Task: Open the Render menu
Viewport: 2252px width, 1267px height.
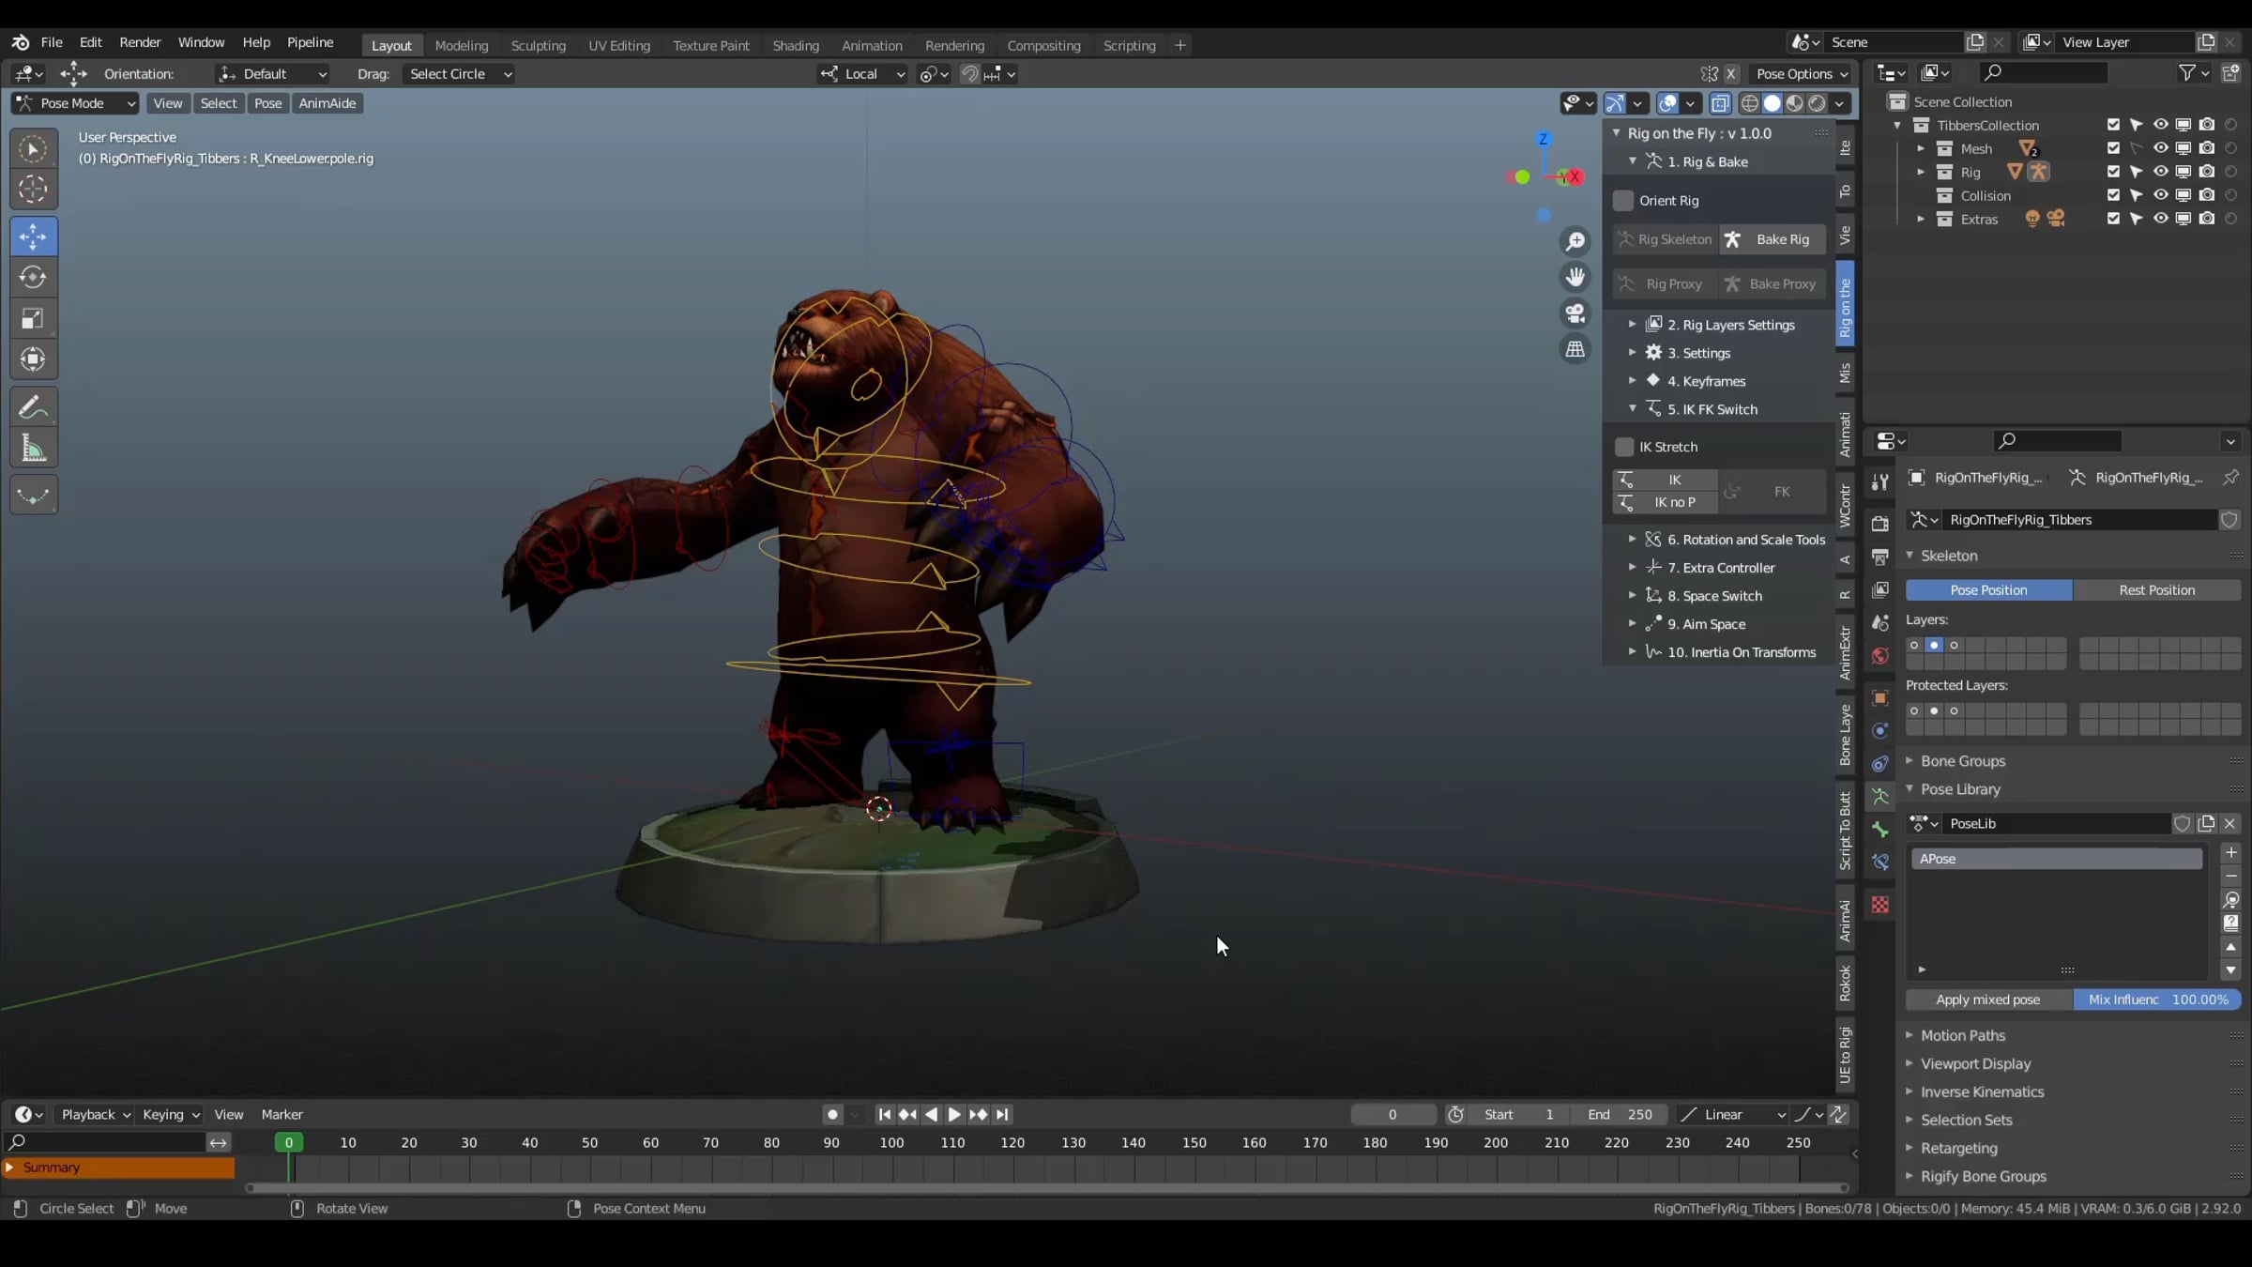Action: pyautogui.click(x=140, y=42)
